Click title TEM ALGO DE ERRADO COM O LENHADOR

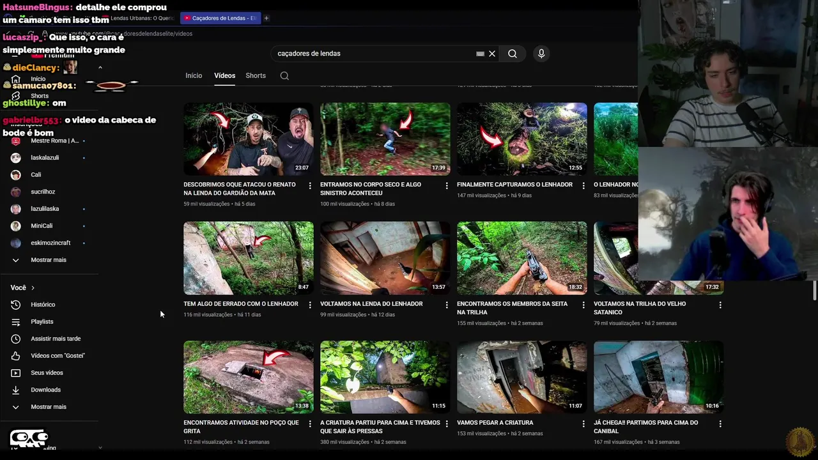241,304
